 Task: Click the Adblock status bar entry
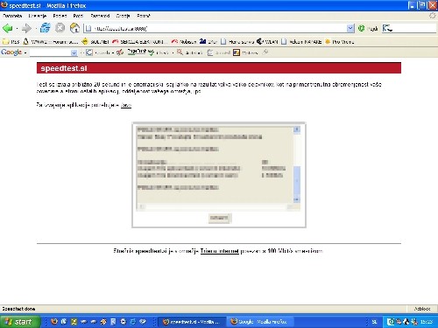pyautogui.click(x=422, y=309)
